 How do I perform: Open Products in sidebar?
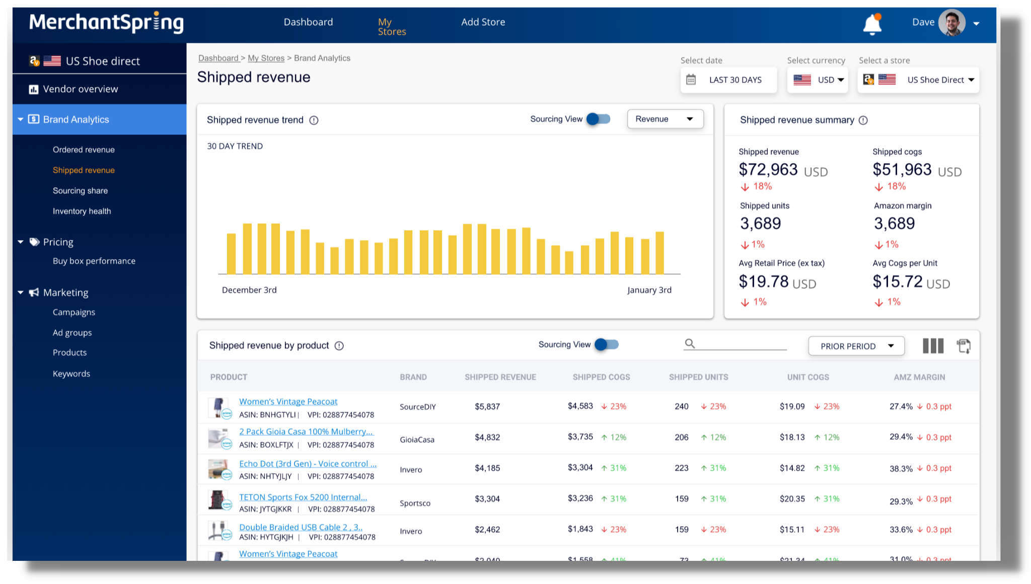pyautogui.click(x=69, y=352)
